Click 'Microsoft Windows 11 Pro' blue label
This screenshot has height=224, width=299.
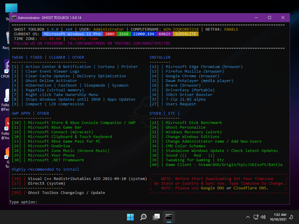[72, 34]
